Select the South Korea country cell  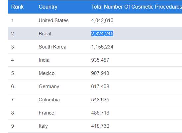pos(52,47)
